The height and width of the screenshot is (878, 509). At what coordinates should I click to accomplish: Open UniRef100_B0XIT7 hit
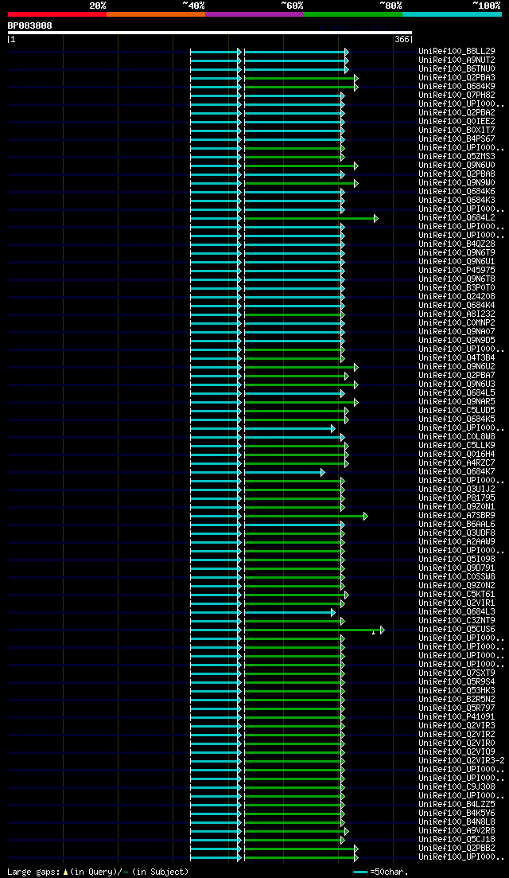coord(457,130)
